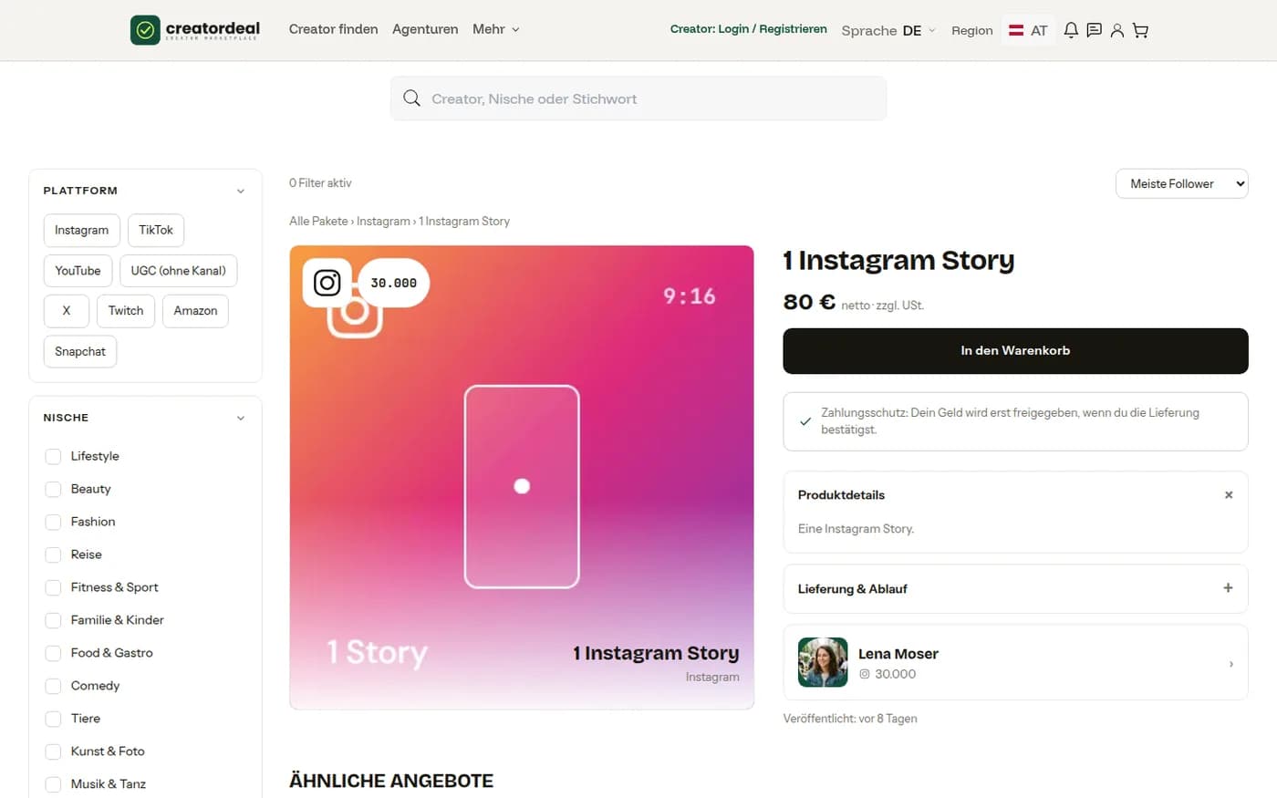Open the Mehr menu
The image size is (1277, 798).
click(495, 29)
